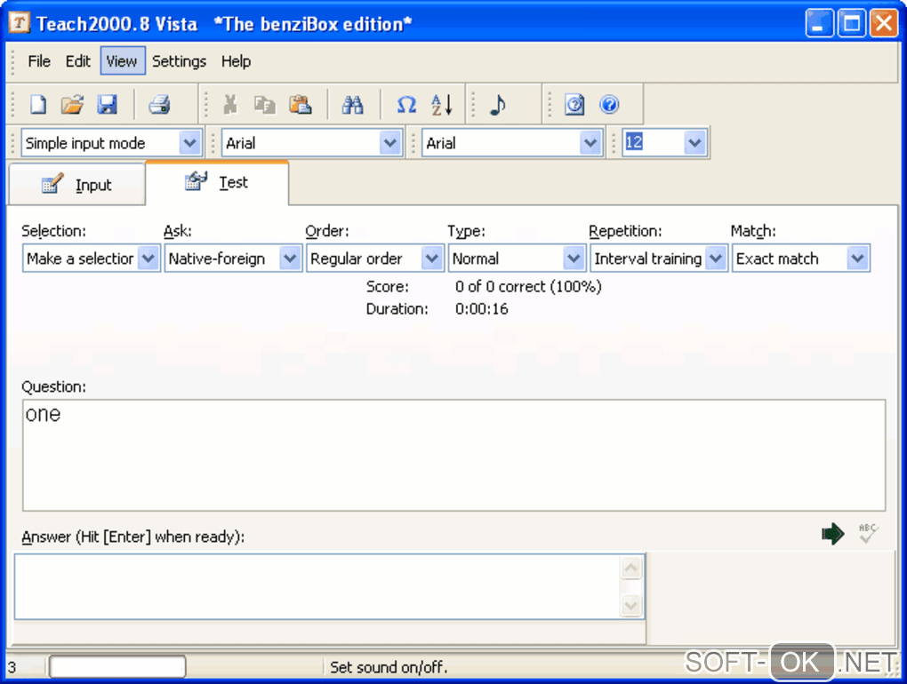Image resolution: width=907 pixels, height=684 pixels.
Task: Submit answer with green arrow icon
Action: tap(833, 533)
